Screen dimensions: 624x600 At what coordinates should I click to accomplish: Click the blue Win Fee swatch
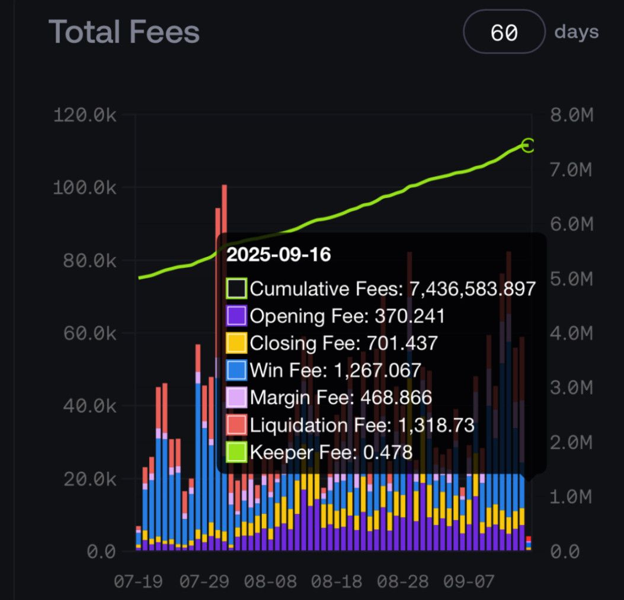click(236, 371)
